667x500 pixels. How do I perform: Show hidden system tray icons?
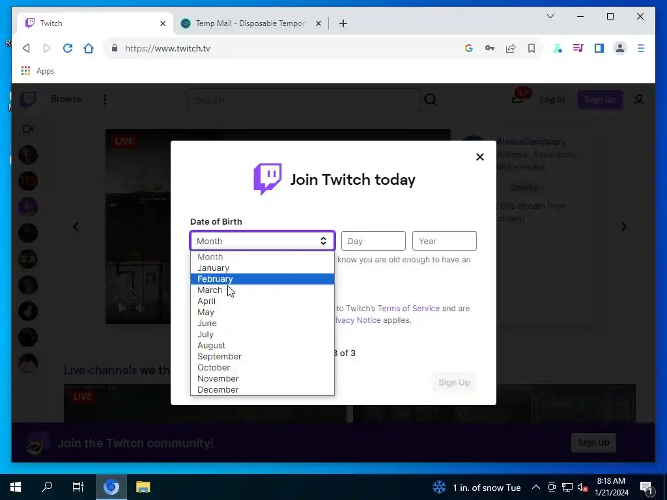(536, 487)
